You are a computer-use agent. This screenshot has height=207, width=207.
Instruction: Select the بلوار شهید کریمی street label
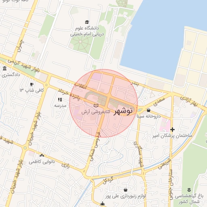24,65
